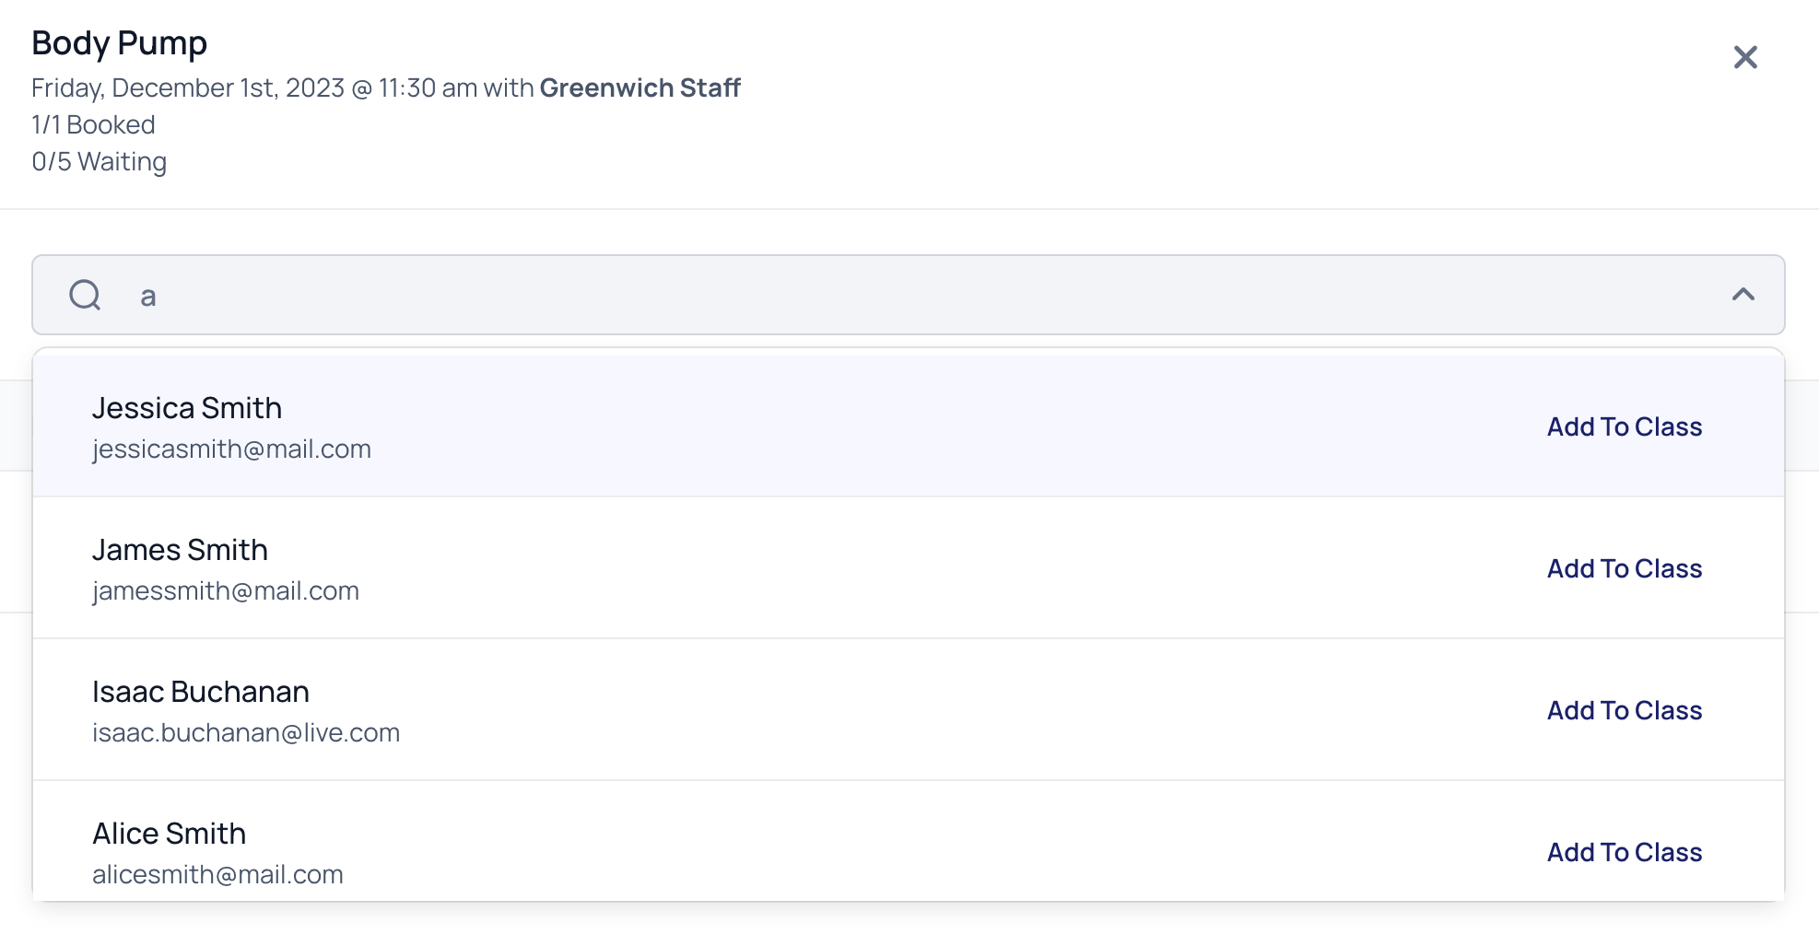The width and height of the screenshot is (1819, 934).
Task: Close the Body Pump dialog
Action: pos(1745,57)
